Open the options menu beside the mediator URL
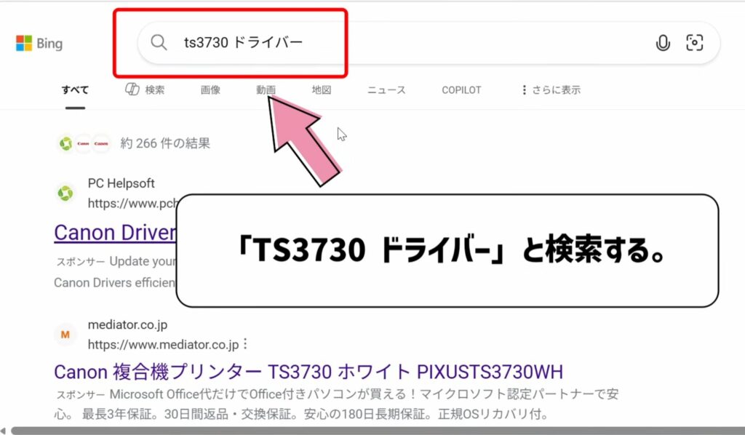The width and height of the screenshot is (745, 435). (x=244, y=343)
